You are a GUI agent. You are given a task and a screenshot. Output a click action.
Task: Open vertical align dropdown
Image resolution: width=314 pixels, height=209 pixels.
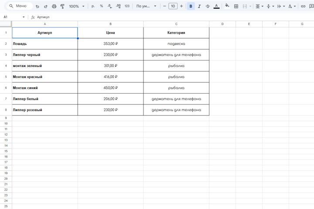click(270, 7)
